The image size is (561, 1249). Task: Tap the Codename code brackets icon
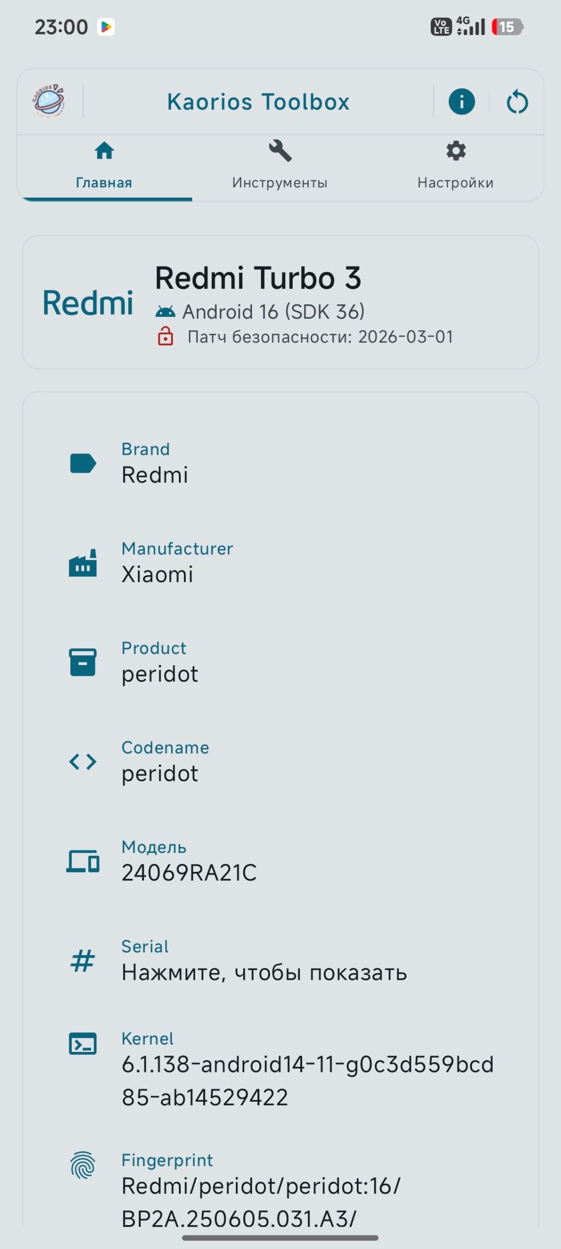(83, 762)
